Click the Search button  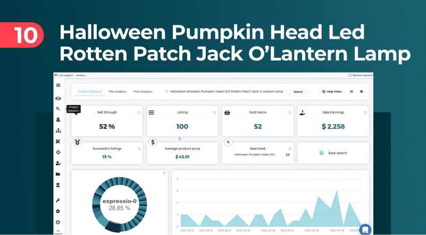pyautogui.click(x=298, y=92)
